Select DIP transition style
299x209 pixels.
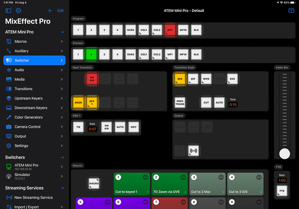[193, 79]
